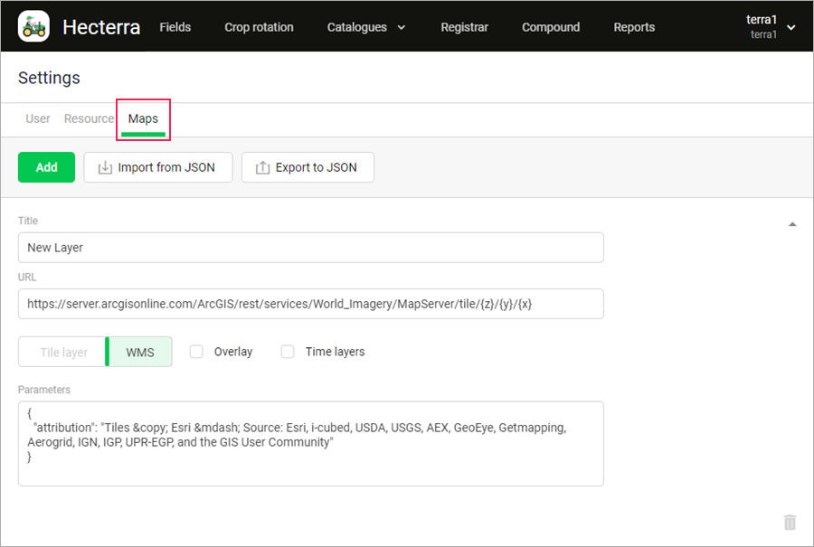Select the WMS layer type
814x547 pixels.
point(140,352)
